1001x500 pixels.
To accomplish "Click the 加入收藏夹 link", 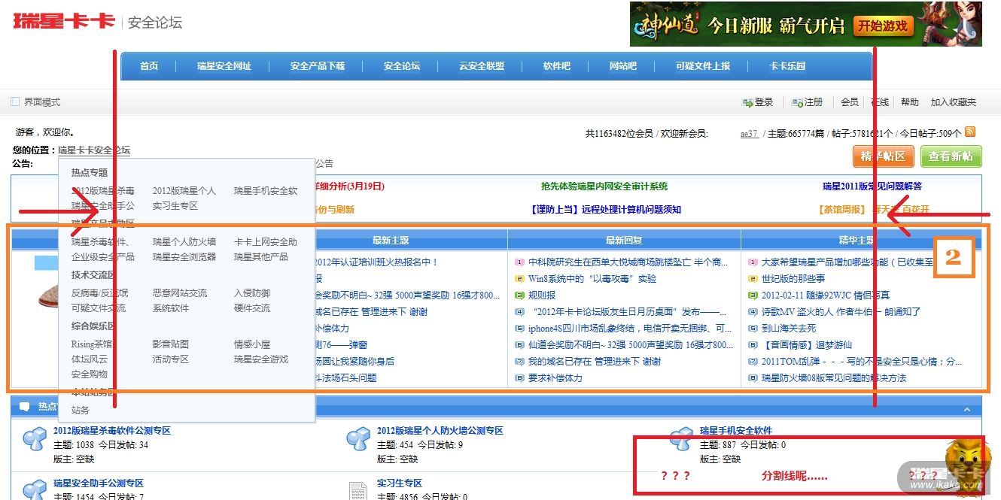I will 954,102.
